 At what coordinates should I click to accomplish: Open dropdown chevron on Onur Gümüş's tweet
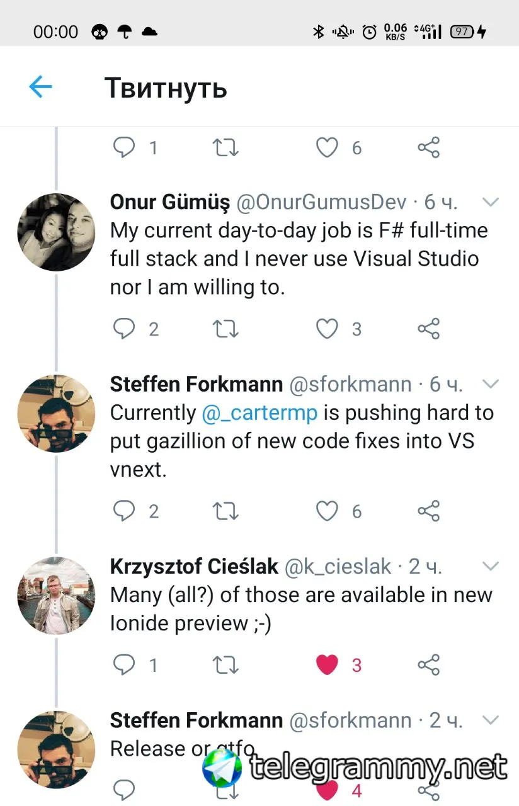(x=490, y=202)
